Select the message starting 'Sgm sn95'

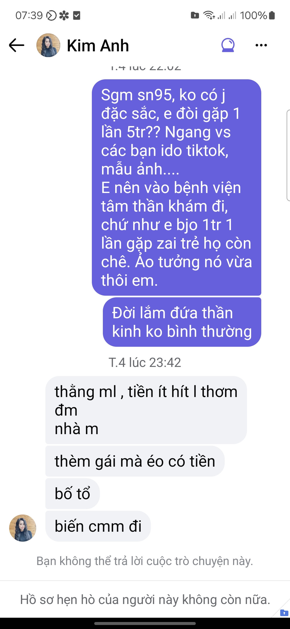coord(176,187)
